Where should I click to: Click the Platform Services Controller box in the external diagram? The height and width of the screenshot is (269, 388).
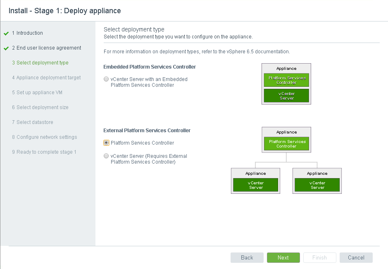pyautogui.click(x=286, y=144)
